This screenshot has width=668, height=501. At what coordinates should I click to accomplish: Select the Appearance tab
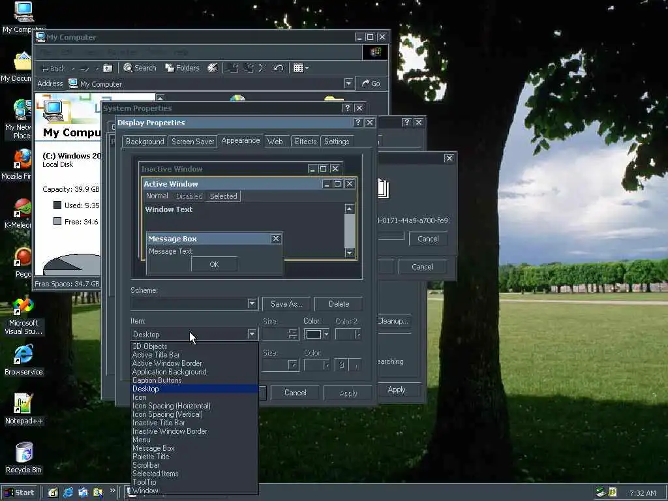(x=241, y=141)
